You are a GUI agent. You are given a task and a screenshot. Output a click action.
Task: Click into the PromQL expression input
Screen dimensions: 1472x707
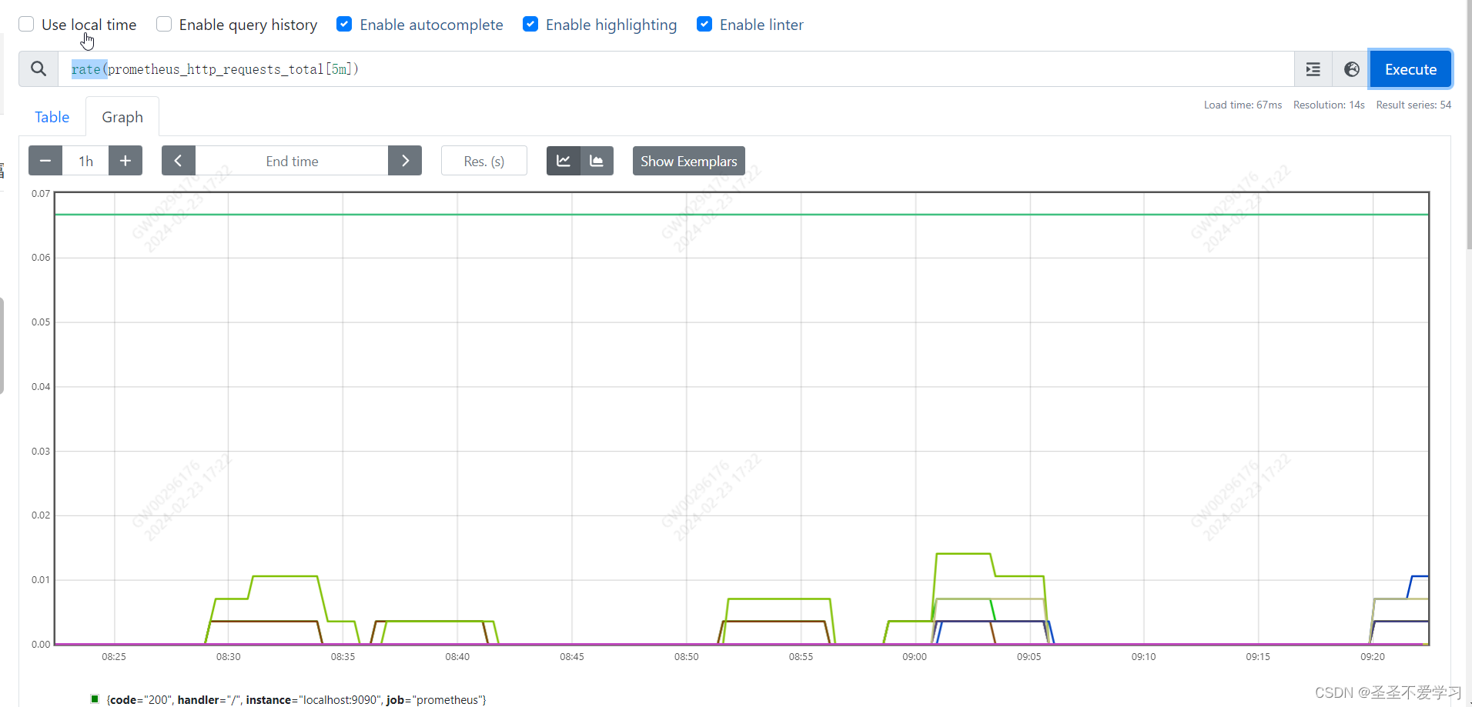click(x=676, y=69)
